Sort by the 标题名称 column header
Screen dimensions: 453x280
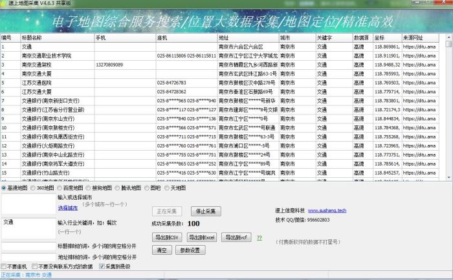[x=57, y=38]
